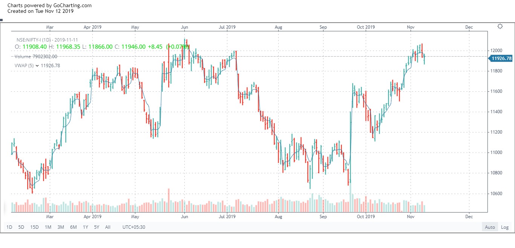The height and width of the screenshot is (248, 515).
Task: Switch to the 6M range
Action: (73, 227)
